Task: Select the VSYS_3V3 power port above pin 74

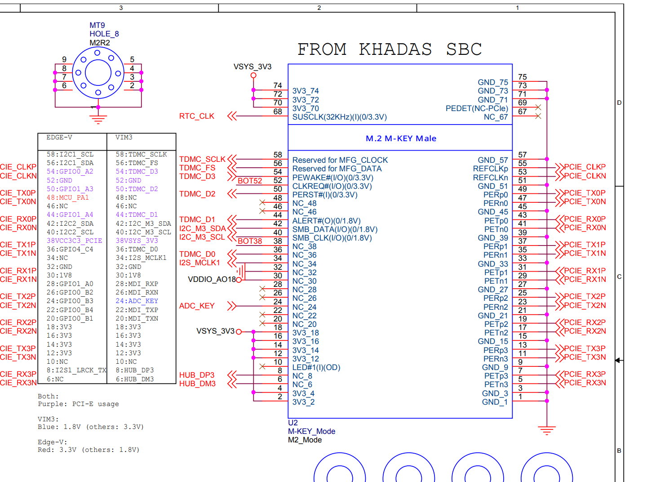Action: click(253, 75)
